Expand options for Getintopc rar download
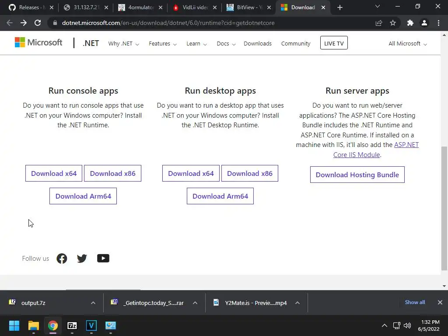Image resolution: width=448 pixels, height=336 pixels. (x=195, y=303)
